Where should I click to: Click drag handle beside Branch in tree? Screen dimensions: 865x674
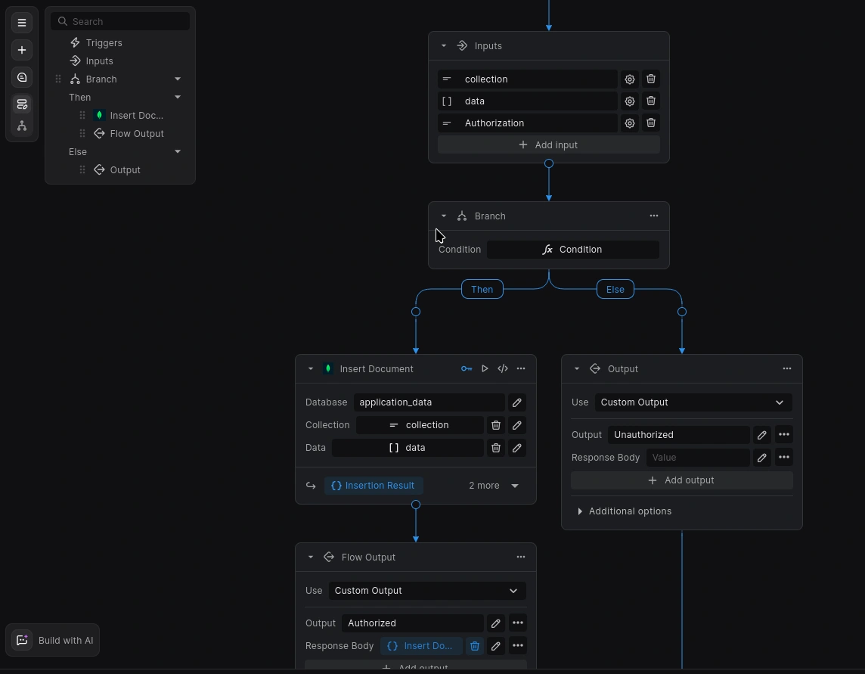click(x=58, y=79)
